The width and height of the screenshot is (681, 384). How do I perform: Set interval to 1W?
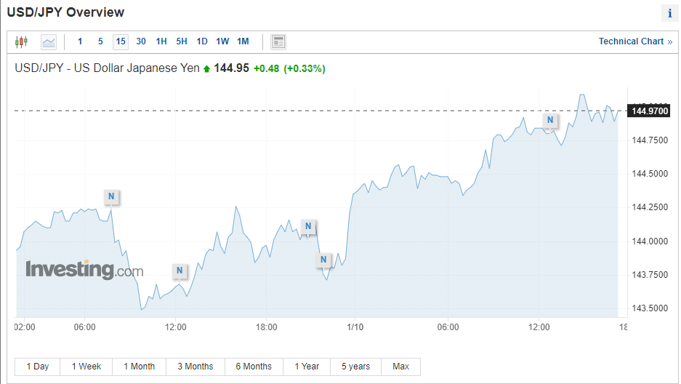[222, 41]
